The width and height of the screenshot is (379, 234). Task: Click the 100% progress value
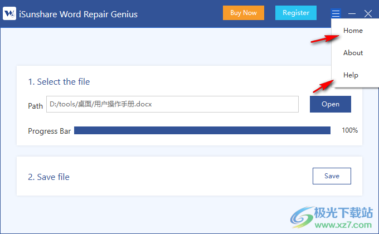pos(350,130)
